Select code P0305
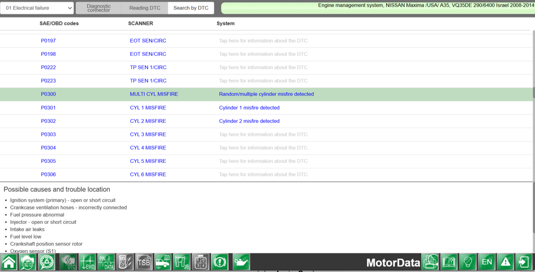The image size is (535, 272). tap(48, 161)
